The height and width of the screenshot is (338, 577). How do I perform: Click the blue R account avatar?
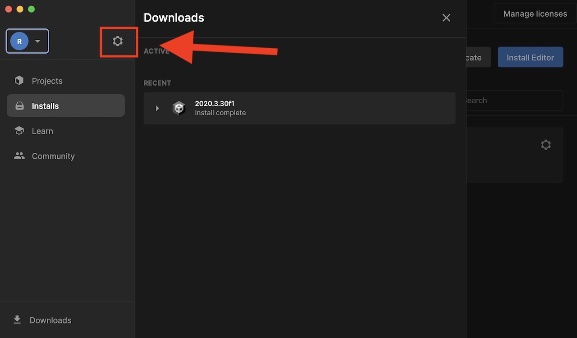tap(19, 41)
